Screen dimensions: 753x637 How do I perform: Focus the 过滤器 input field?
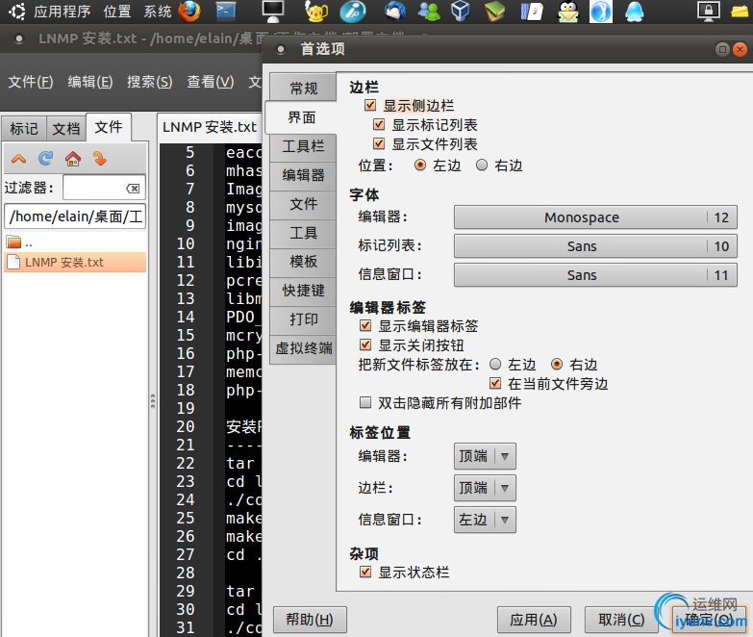click(104, 188)
